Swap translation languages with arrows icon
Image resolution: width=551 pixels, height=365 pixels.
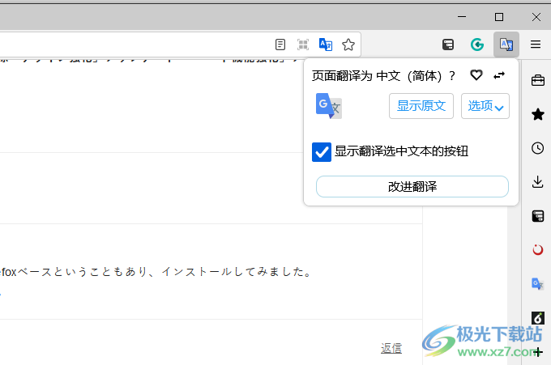[x=499, y=75]
